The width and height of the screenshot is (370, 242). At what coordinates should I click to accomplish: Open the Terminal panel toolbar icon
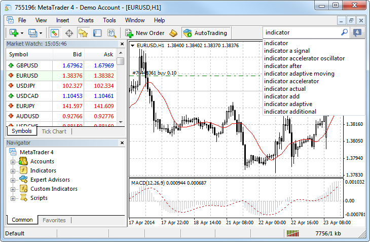tap(97, 33)
